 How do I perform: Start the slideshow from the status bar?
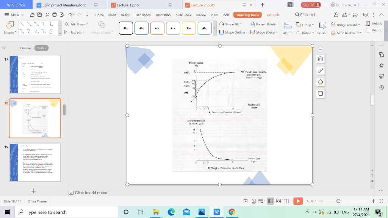[297, 201]
